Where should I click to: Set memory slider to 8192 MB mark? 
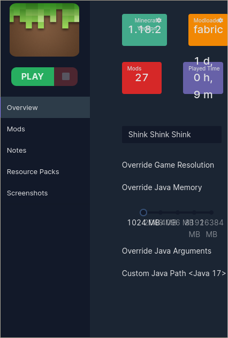pyautogui.click(x=194, y=213)
